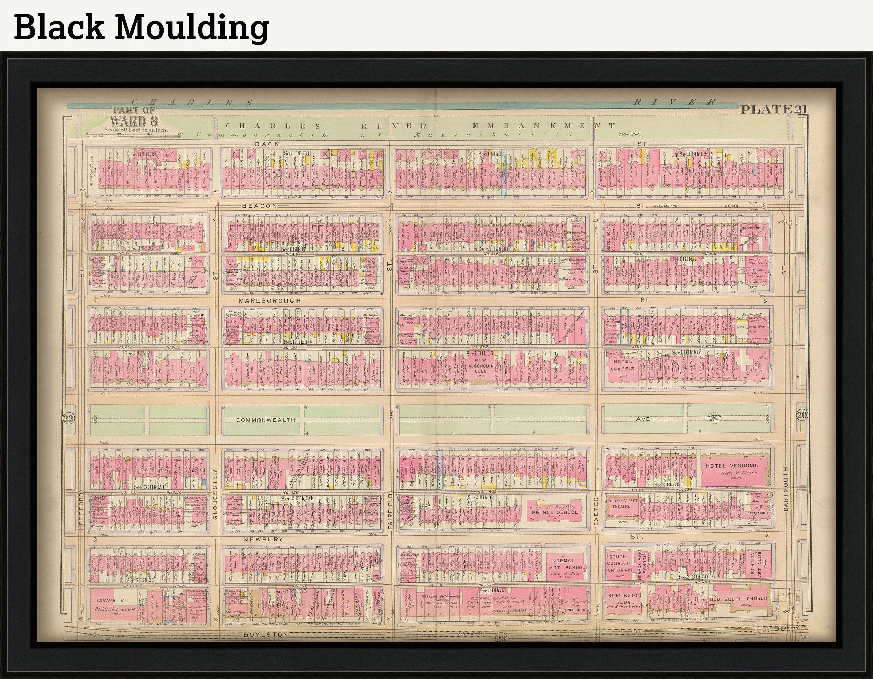Click the vertical "DARTMOUTH" street label
The height and width of the screenshot is (679, 873).
tap(785, 488)
